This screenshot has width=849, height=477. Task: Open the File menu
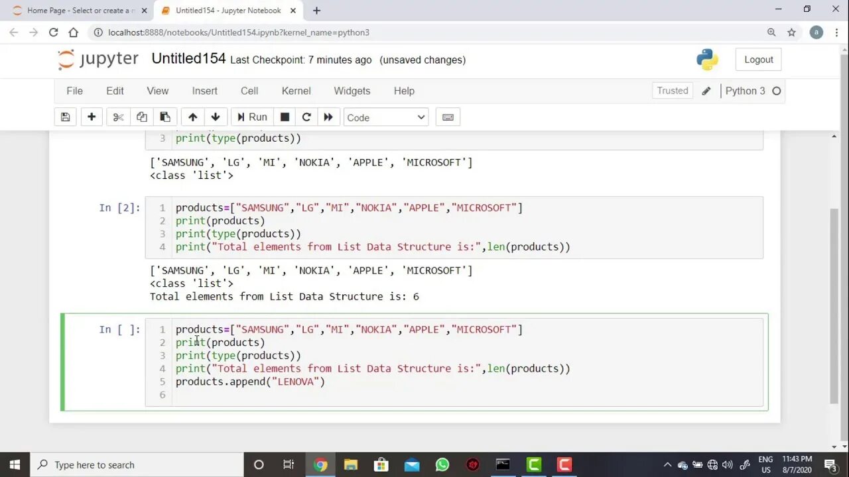tap(74, 91)
